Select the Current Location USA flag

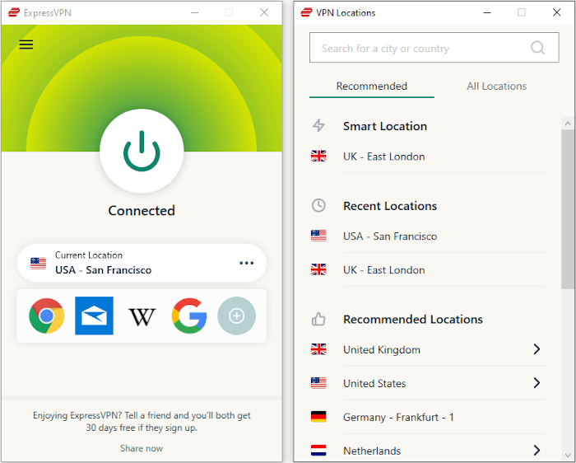(38, 264)
